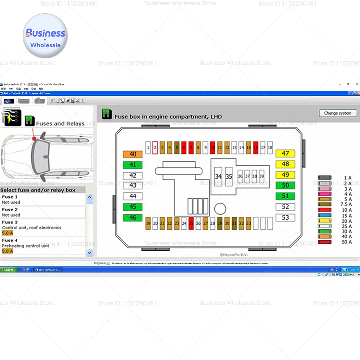
Task: Click the diagonal arrow toolbar icon
Action: point(62,100)
